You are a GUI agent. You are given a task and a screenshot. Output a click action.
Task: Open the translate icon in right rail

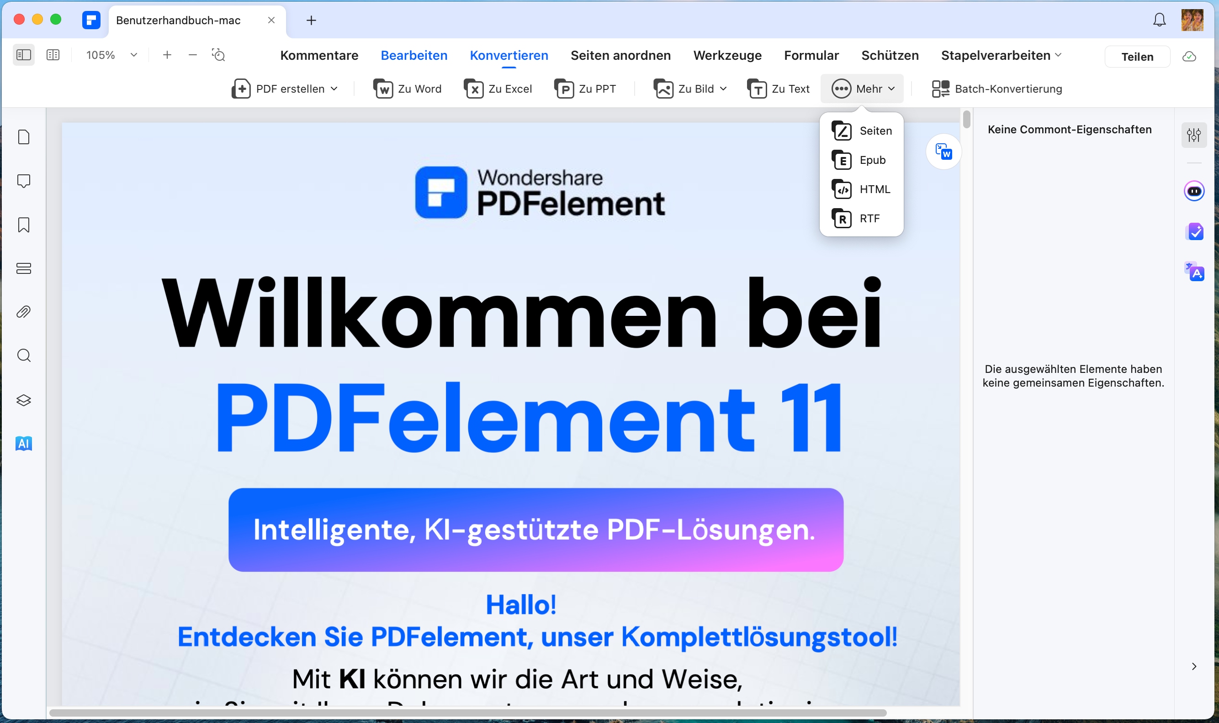pos(1194,272)
